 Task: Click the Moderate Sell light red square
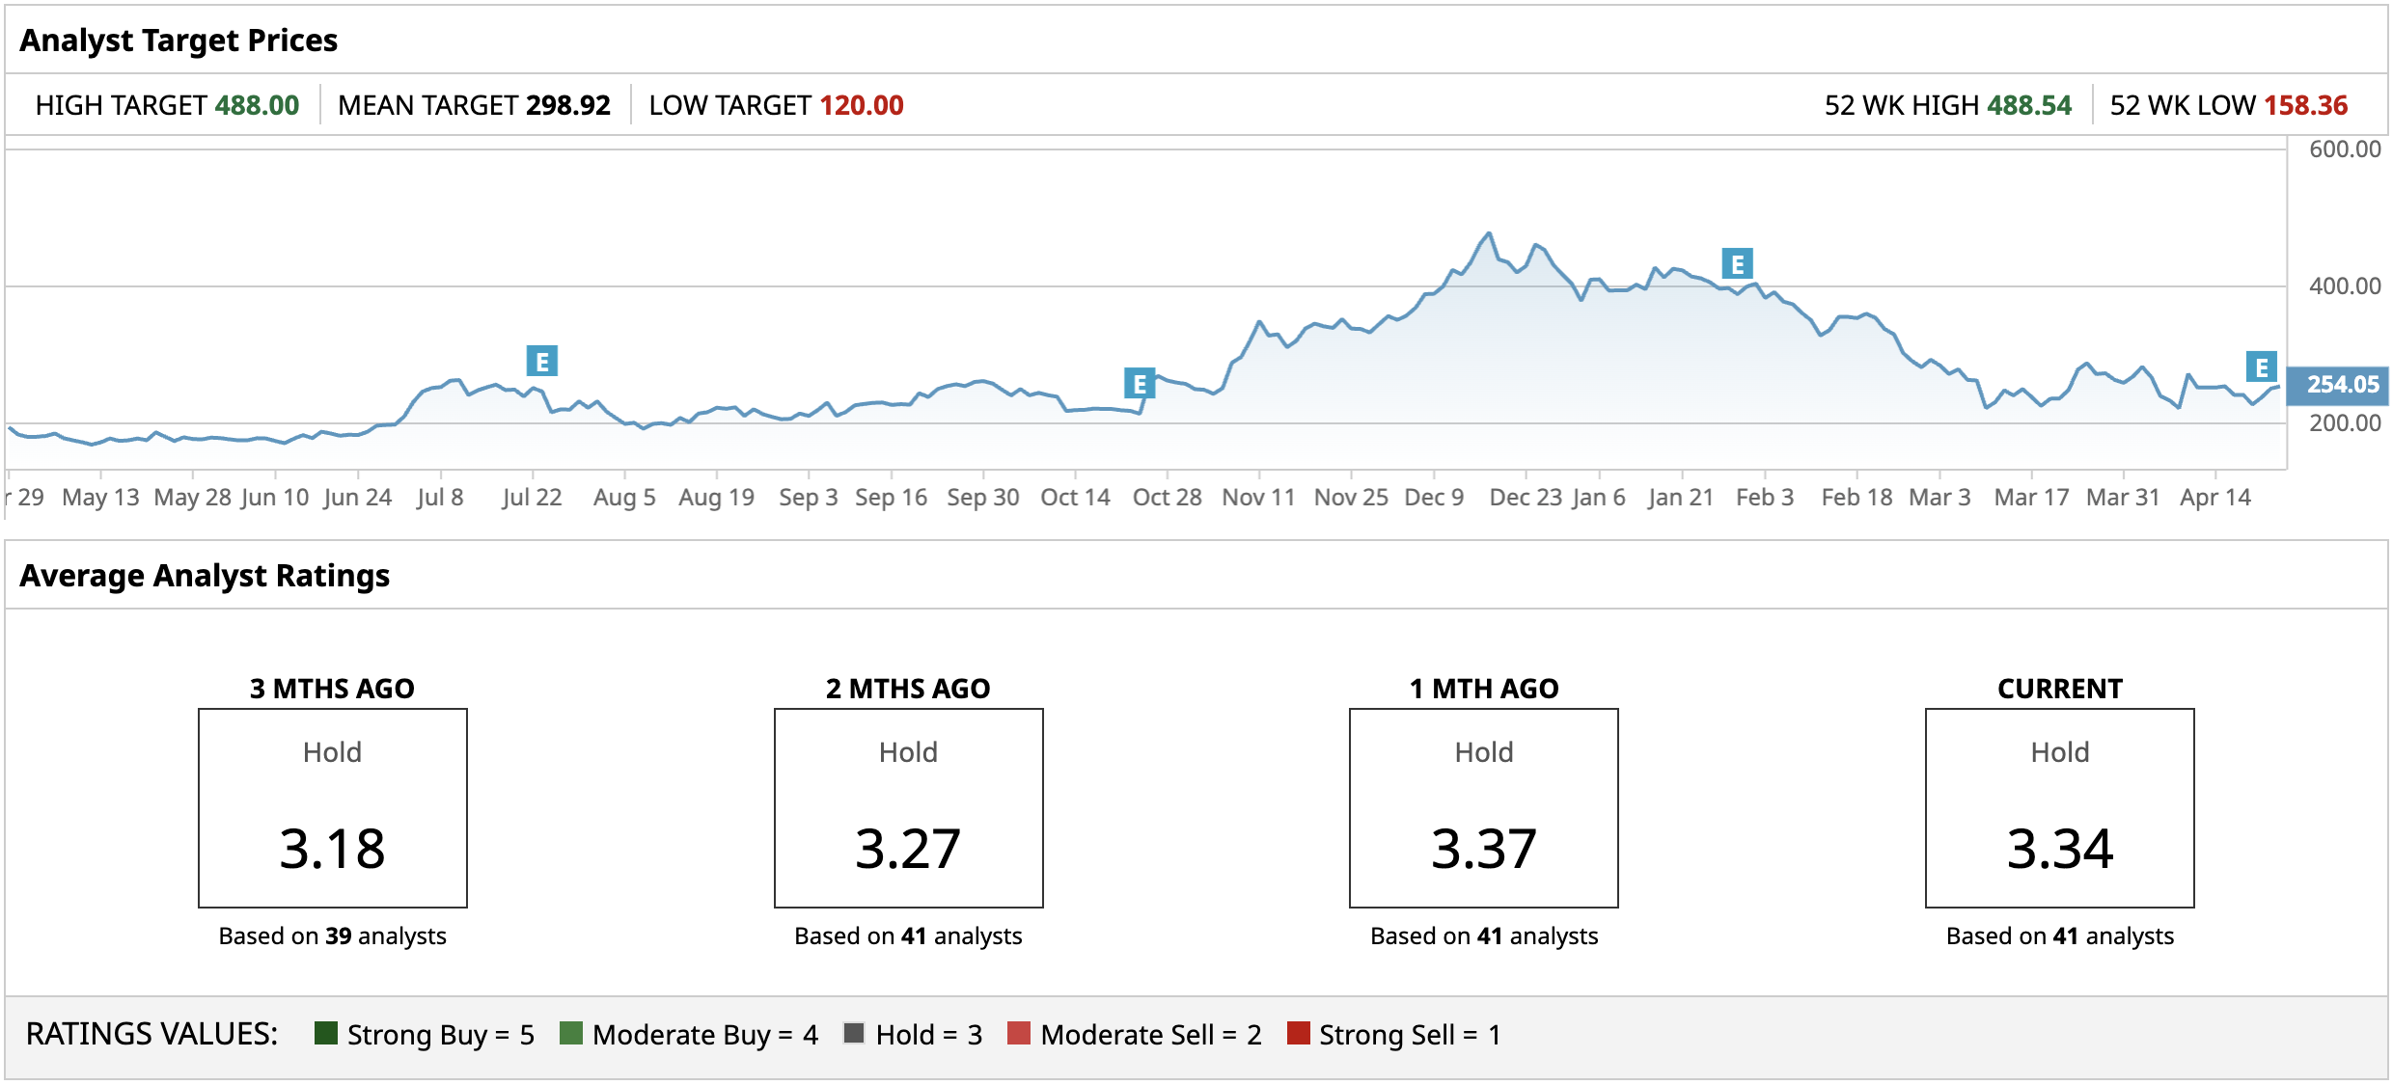(x=1018, y=1033)
